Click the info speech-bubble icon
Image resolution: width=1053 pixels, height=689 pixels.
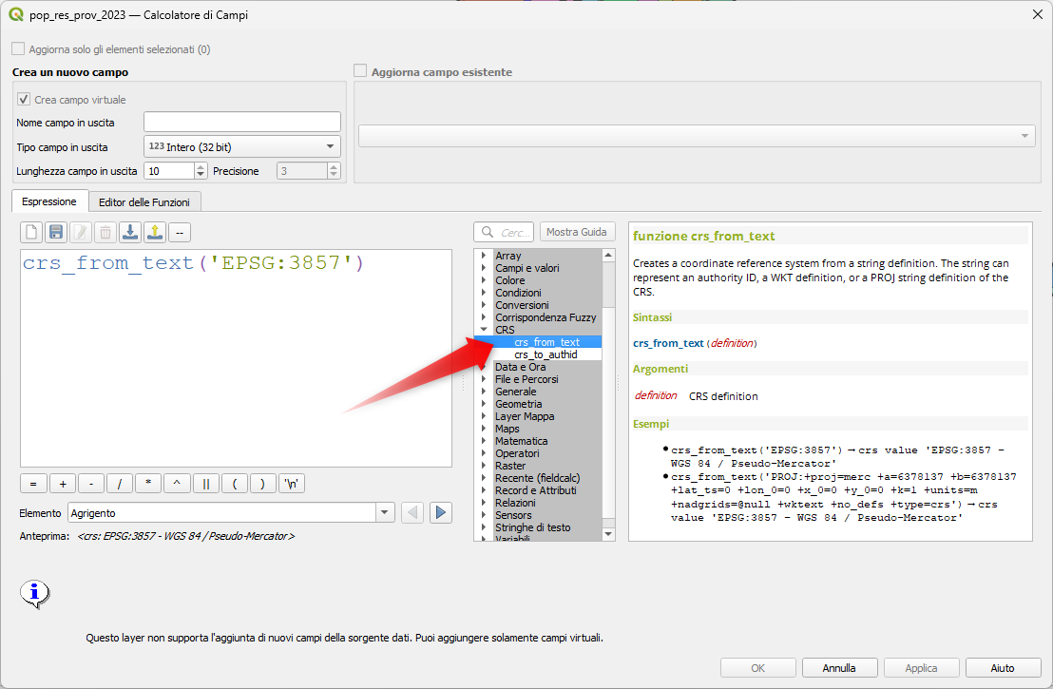(x=34, y=594)
